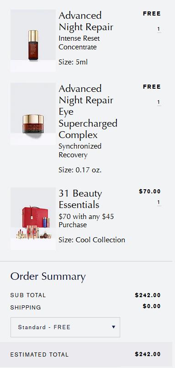
Task: Select quantity field of 31 Beauty Essentials
Action: 159,203
